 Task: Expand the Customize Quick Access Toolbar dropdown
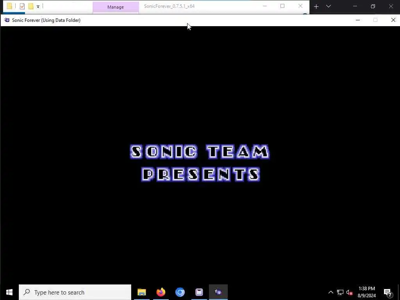38,7
